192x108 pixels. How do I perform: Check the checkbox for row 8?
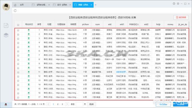coord(18,60)
